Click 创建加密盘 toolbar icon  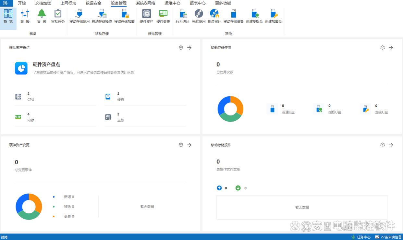click(273, 16)
